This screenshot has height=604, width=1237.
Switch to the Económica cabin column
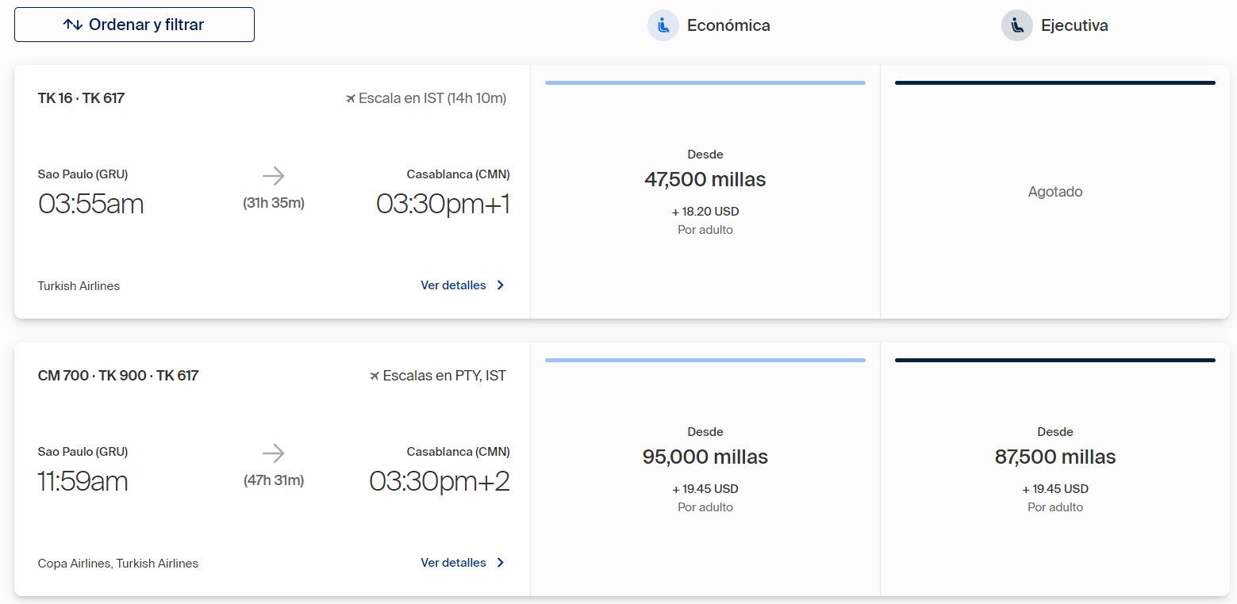709,25
